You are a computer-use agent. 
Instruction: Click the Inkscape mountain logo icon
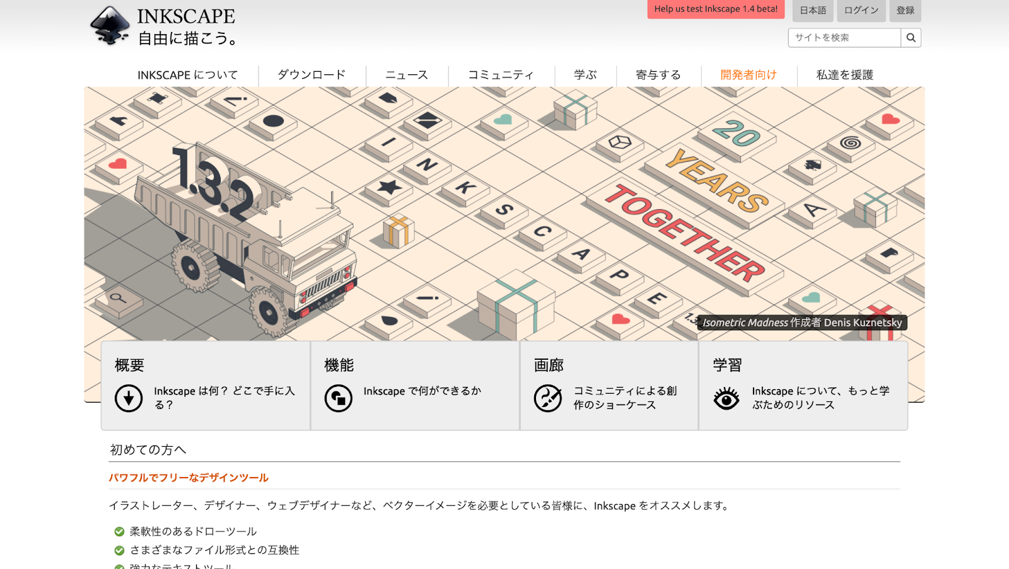(110, 26)
